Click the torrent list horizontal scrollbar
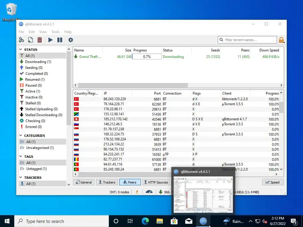The width and height of the screenshot is (303, 227). tap(133, 85)
